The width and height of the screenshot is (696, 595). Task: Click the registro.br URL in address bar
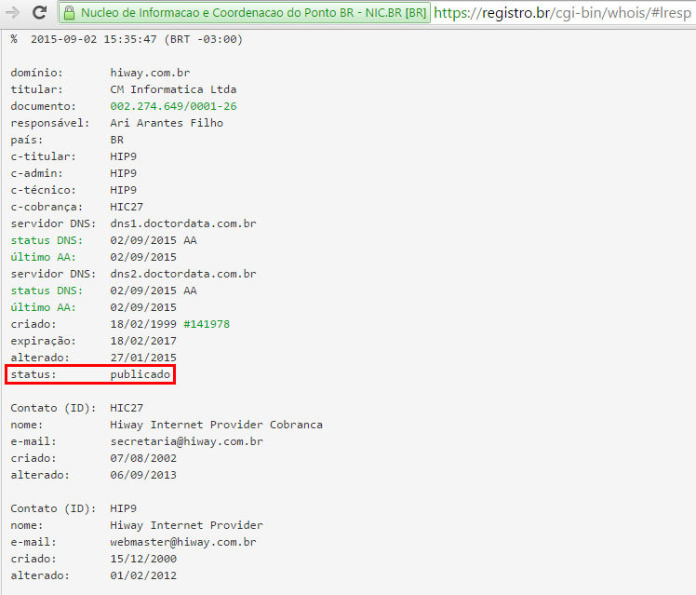562,13
